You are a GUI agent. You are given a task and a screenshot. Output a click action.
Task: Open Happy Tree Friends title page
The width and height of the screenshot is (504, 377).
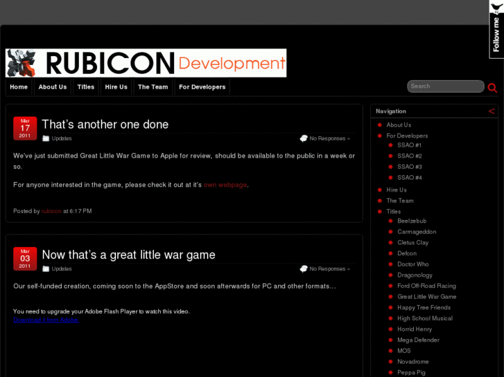click(x=424, y=308)
